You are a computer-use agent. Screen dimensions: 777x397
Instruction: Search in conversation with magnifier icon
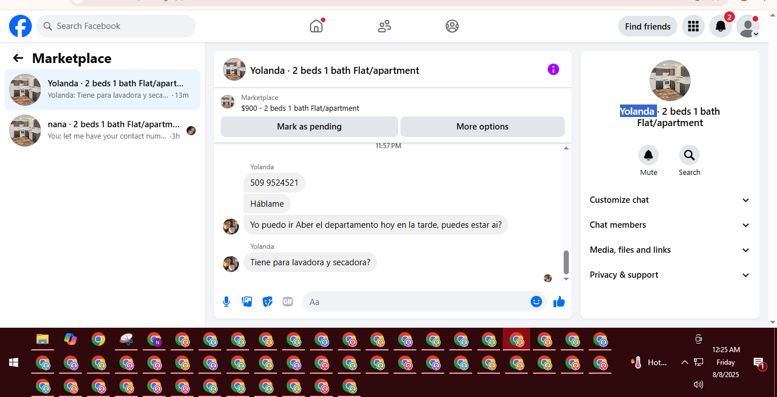689,155
